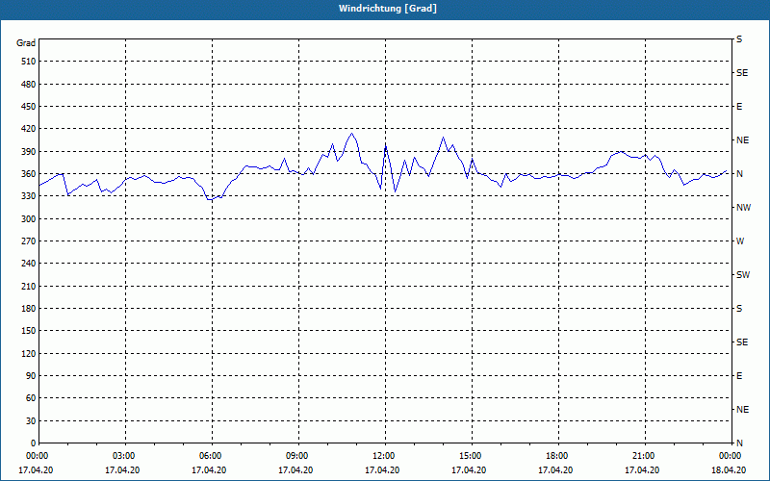This screenshot has width=770, height=481.
Task: Pick the 330 y-axis label
Action: [x=29, y=196]
